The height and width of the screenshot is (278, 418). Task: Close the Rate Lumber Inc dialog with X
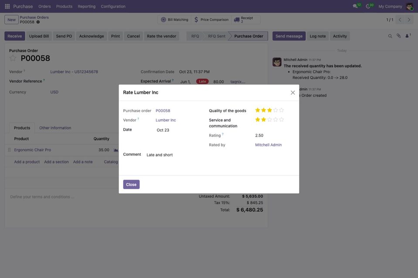coord(293,93)
